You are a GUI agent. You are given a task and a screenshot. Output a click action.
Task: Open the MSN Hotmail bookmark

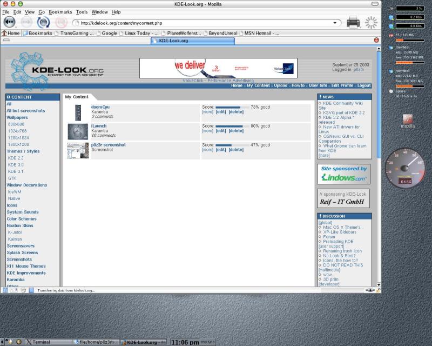pyautogui.click(x=259, y=33)
